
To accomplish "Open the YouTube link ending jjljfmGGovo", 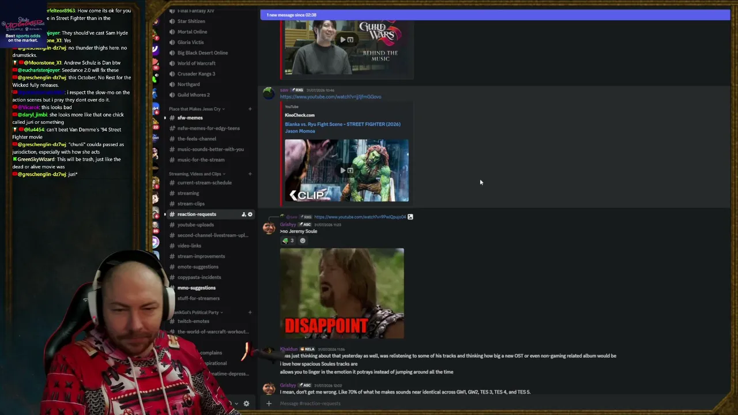I will click(330, 97).
